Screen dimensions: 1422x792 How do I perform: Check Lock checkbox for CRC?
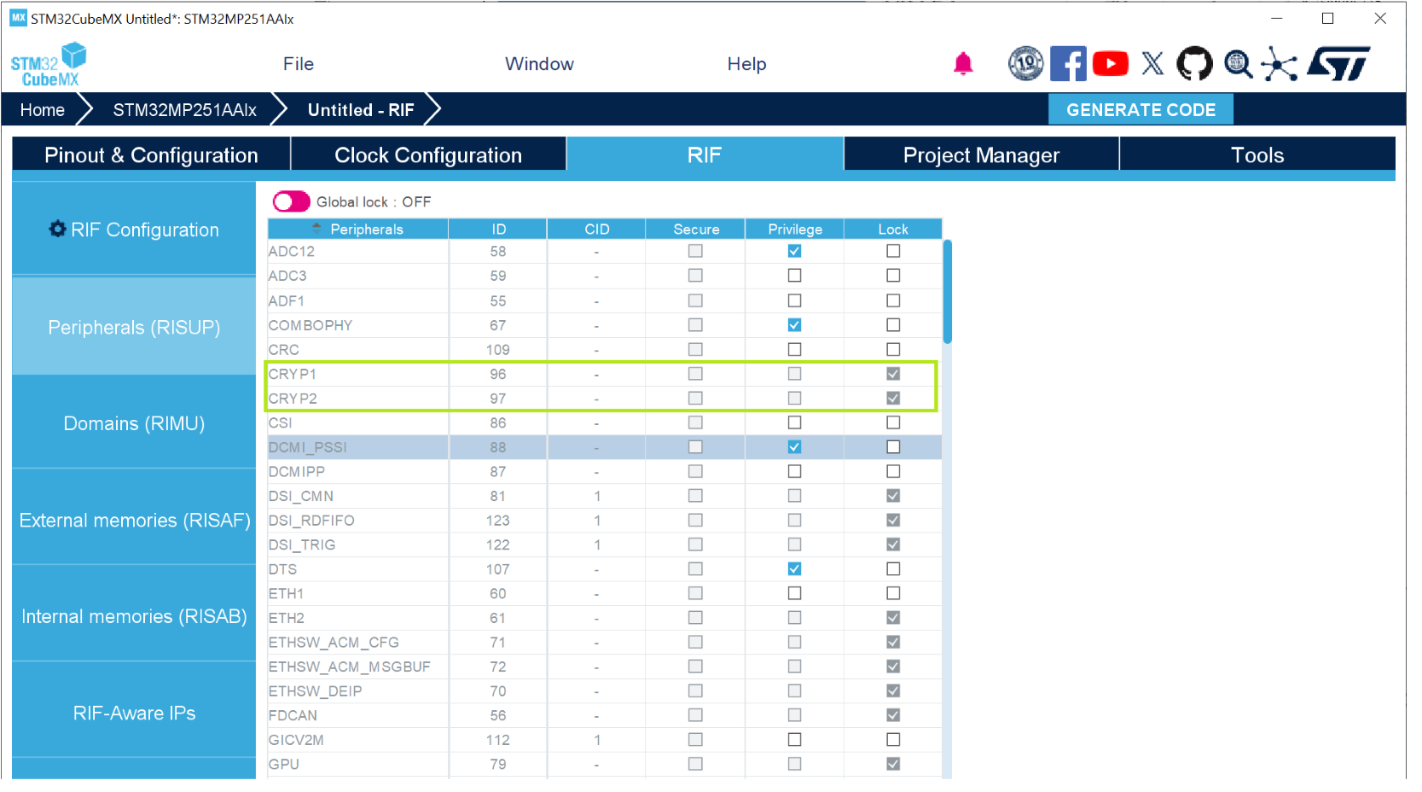893,349
